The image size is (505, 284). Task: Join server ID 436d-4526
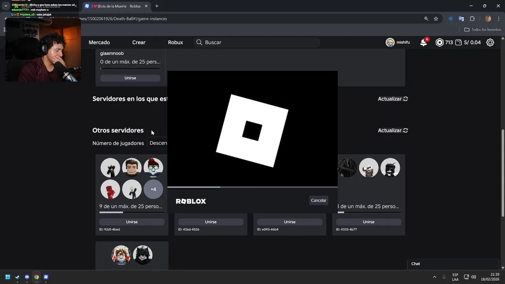(211, 222)
